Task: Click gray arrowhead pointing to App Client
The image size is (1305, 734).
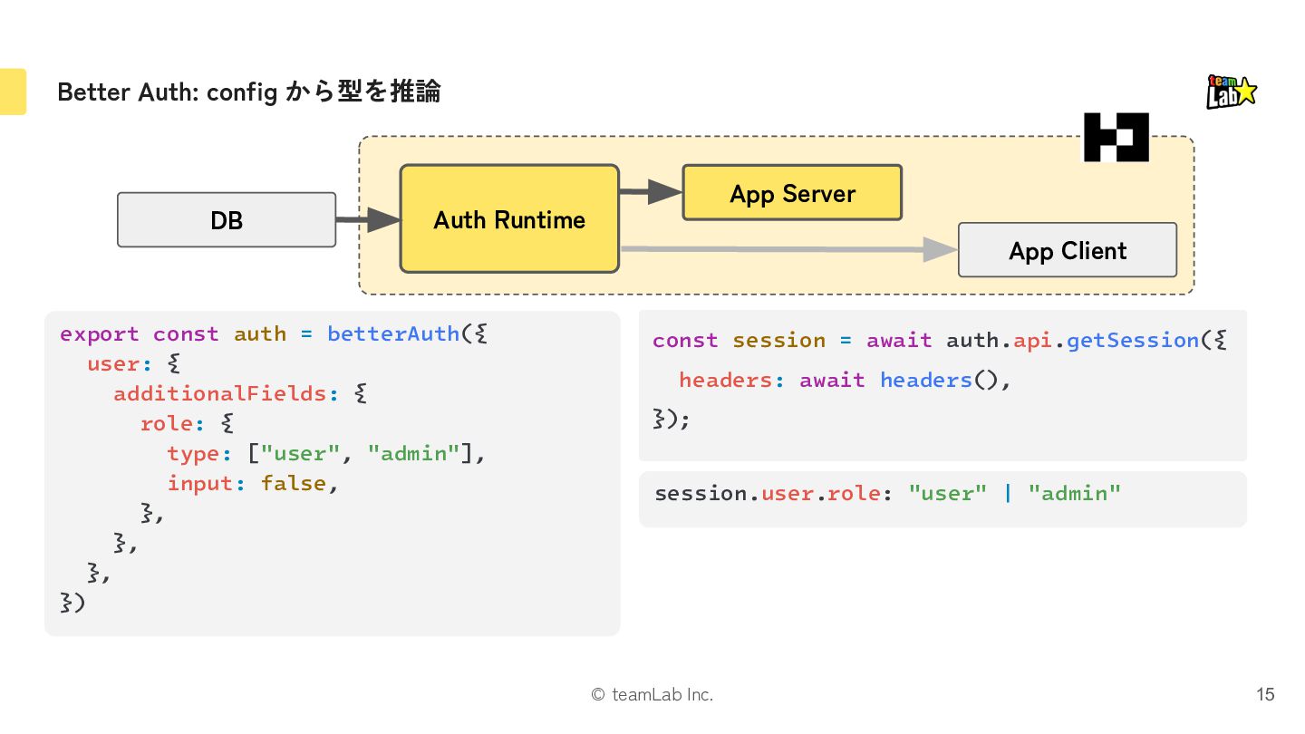Action: (941, 249)
